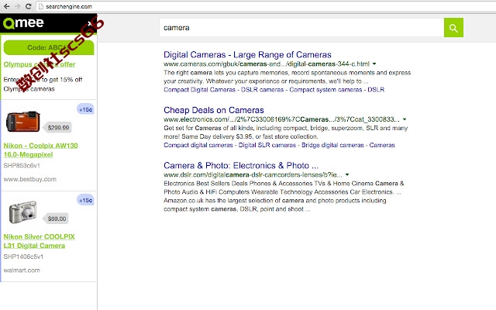
Task: Click the +15c badge on Nikon Silver COOLPIX
Action: (x=85, y=200)
